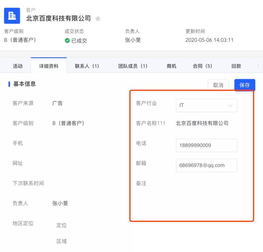
Task: Click 张小斐 under header 负责人
Action: (133, 40)
